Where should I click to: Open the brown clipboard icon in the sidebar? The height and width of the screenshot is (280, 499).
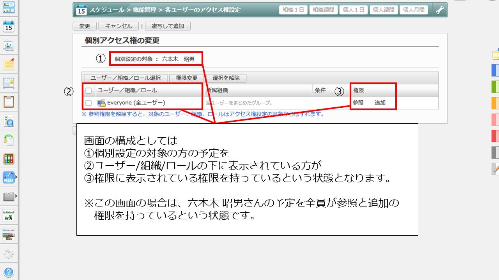pyautogui.click(x=9, y=101)
